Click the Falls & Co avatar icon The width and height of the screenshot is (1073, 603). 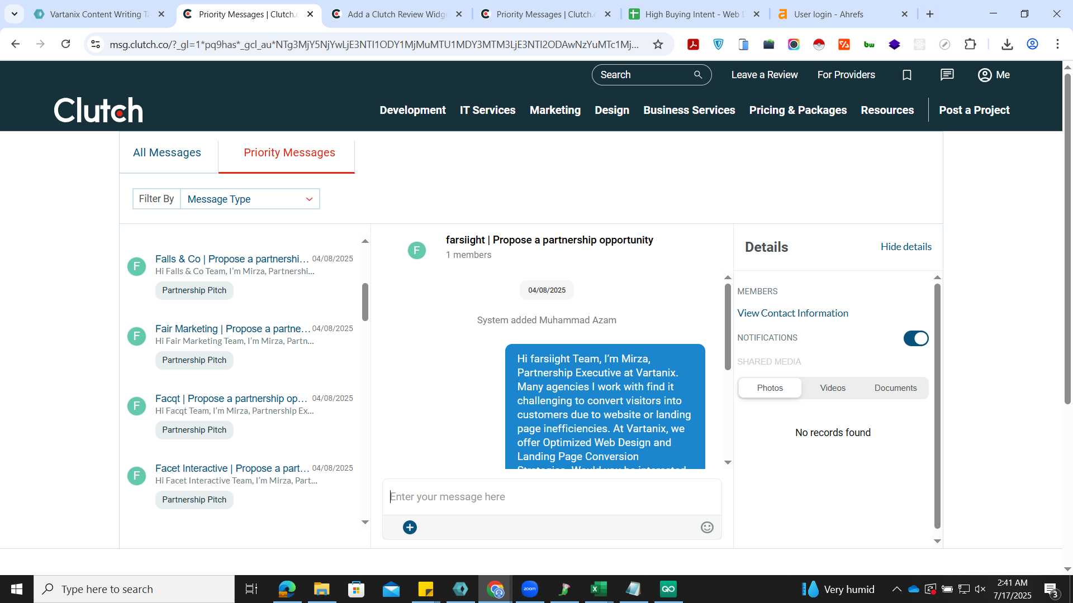[136, 266]
